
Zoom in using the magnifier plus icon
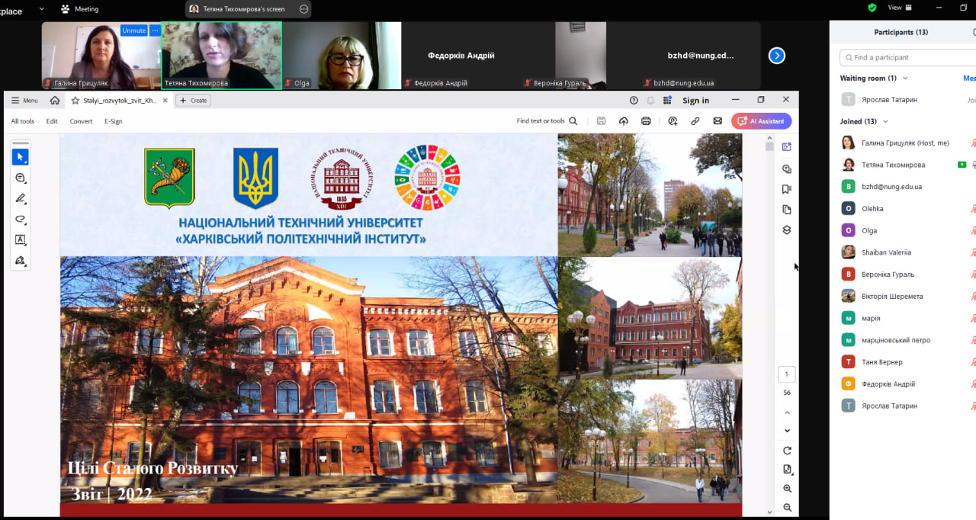click(787, 489)
